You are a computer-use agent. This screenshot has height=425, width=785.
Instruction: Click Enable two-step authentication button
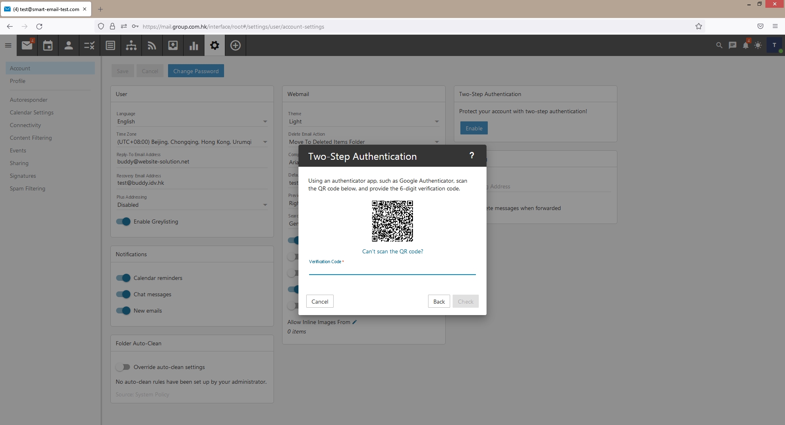click(474, 128)
